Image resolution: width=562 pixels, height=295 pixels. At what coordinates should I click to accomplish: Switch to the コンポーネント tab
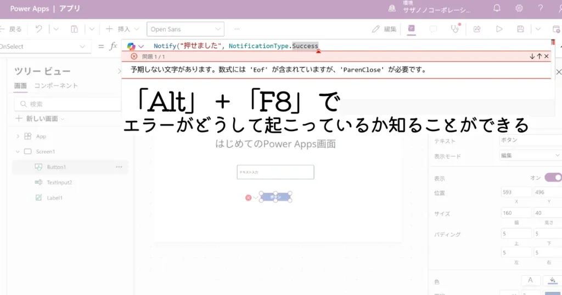56,86
